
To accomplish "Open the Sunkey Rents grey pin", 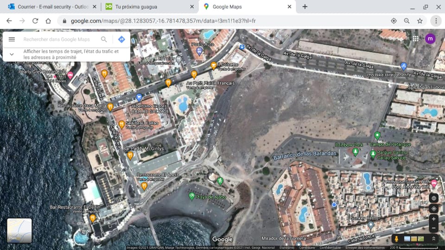I will 371,225.
